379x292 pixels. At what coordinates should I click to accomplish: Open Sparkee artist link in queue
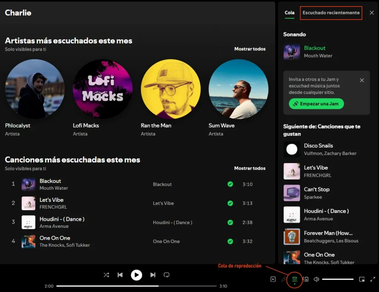[313, 197]
